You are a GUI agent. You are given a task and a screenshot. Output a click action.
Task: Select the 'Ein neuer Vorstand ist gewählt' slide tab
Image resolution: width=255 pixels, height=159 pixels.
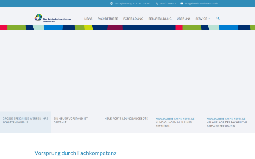tap(76, 122)
